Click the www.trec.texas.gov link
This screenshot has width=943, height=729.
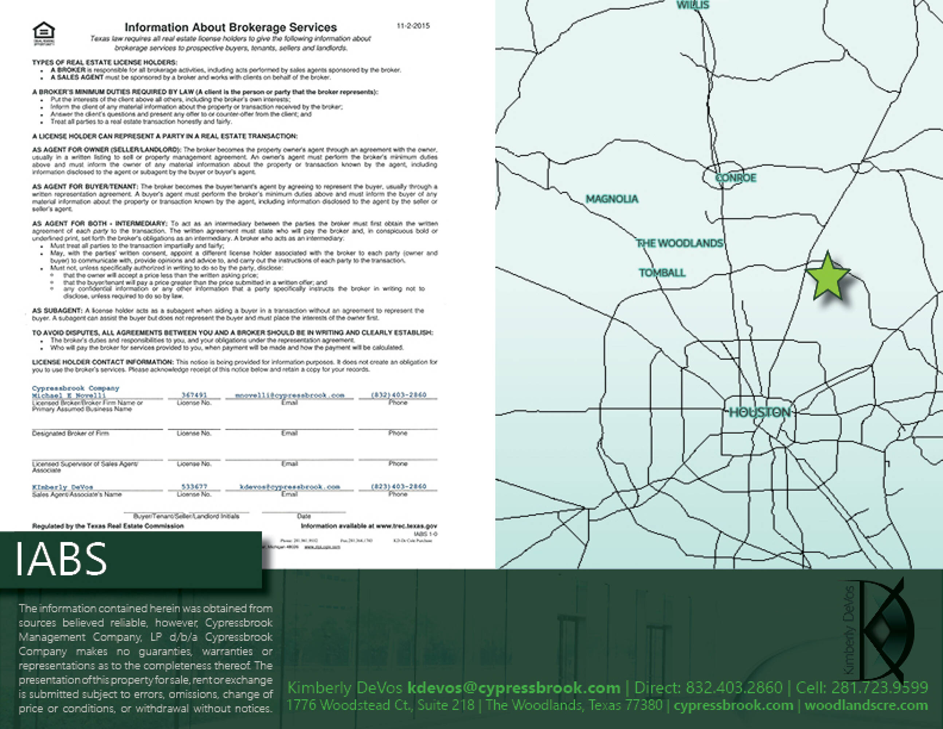[406, 526]
